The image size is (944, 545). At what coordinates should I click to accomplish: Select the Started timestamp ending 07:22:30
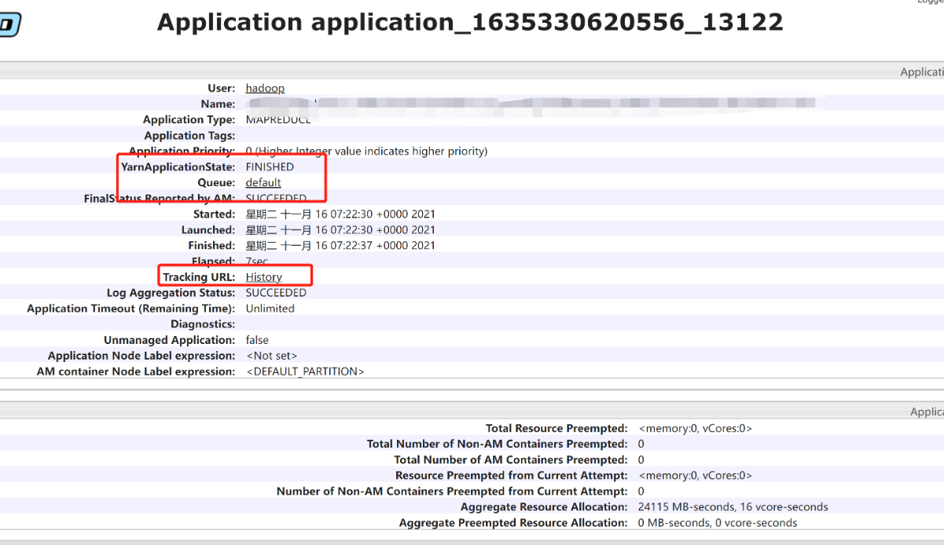(340, 214)
